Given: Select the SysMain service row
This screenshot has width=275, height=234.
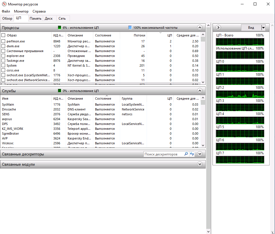Looking at the screenshot, I should [x=101, y=104].
